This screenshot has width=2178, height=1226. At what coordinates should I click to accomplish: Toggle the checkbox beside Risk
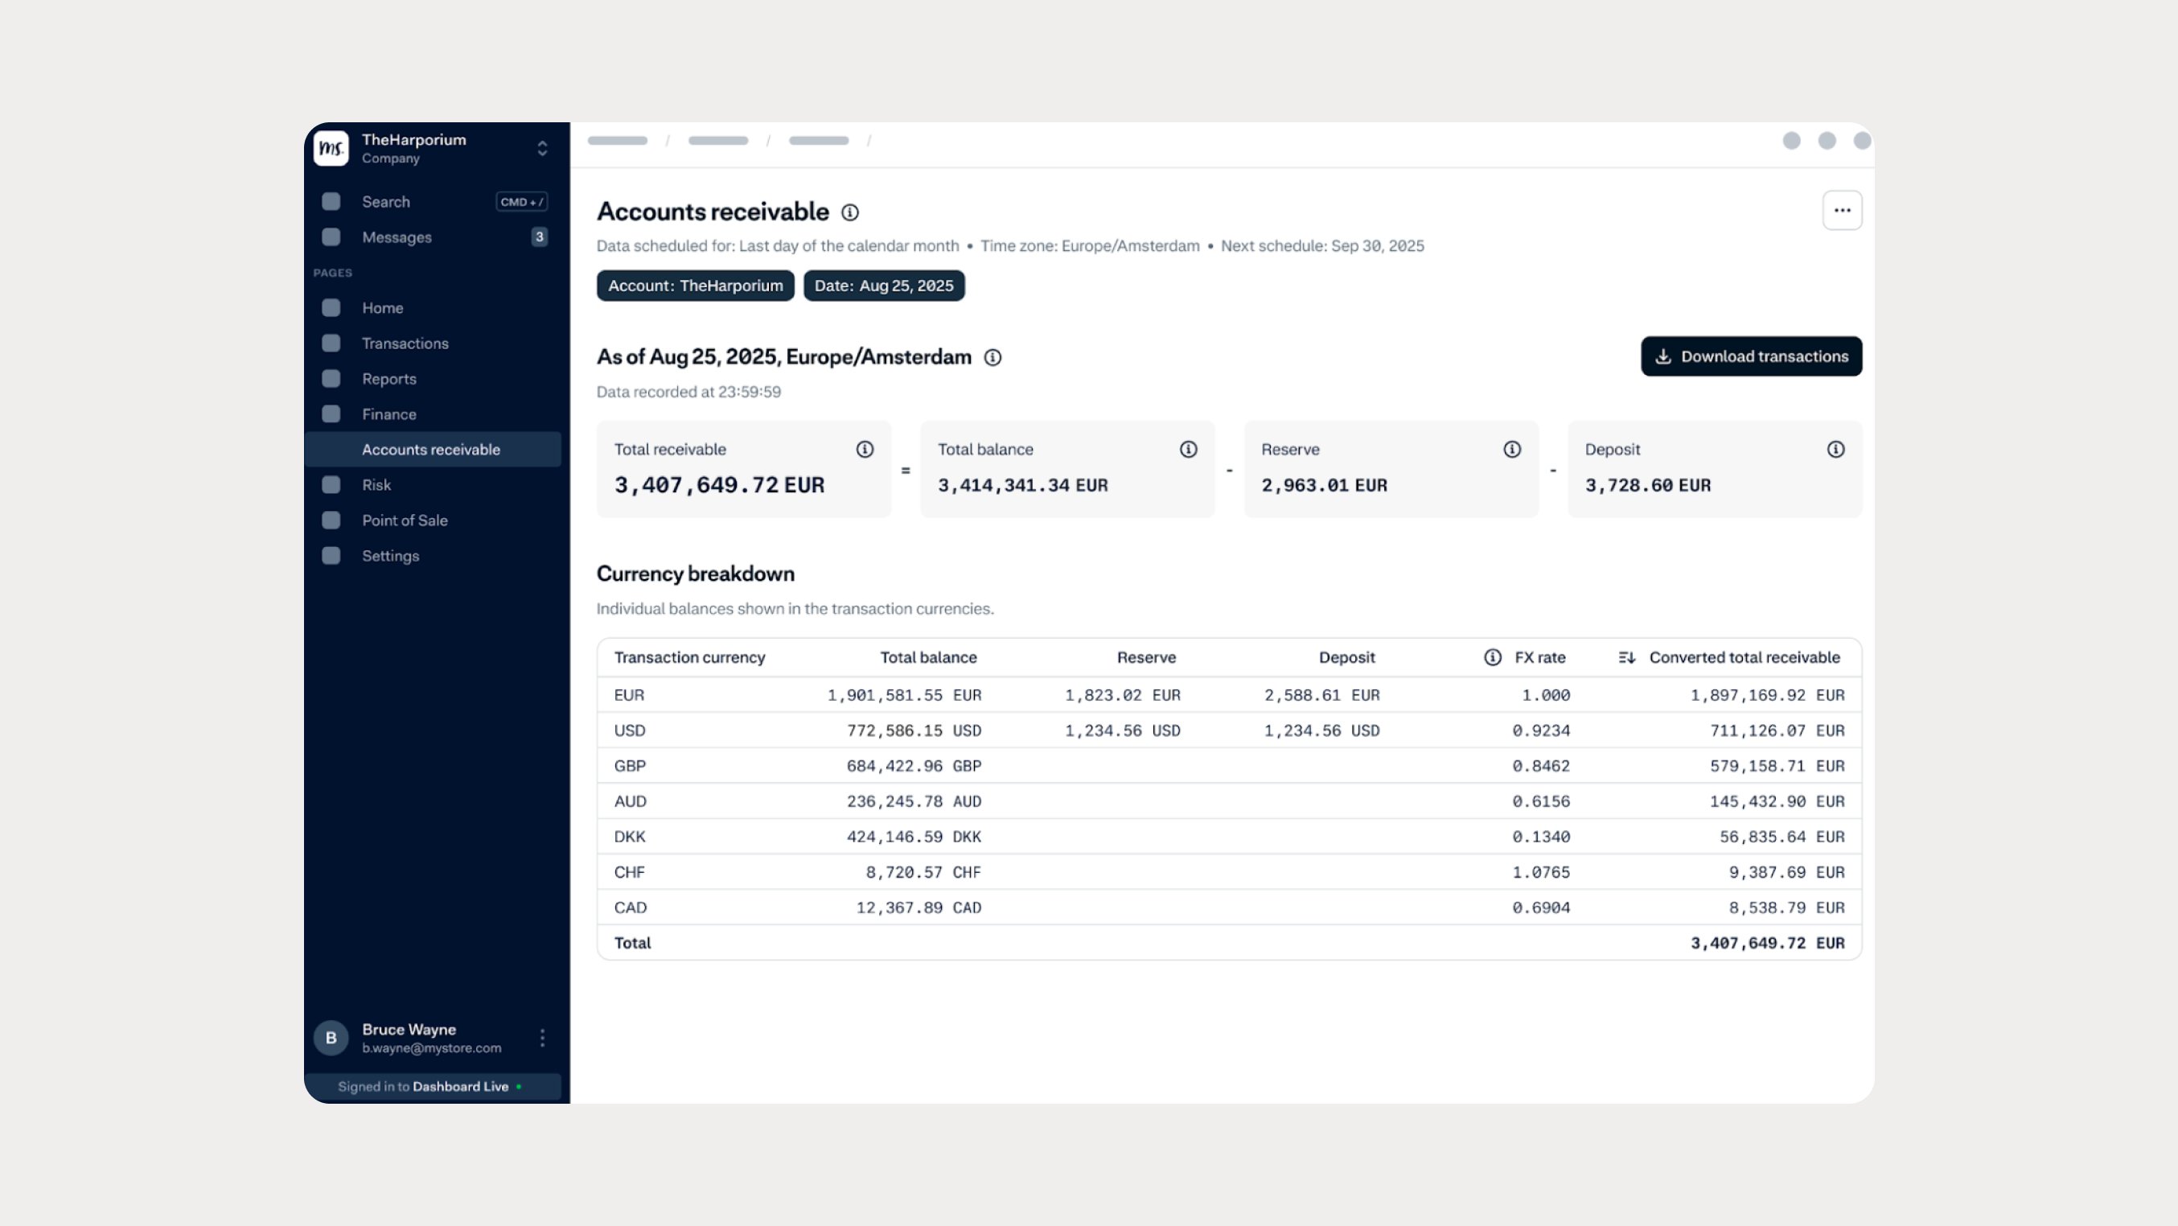tap(330, 484)
